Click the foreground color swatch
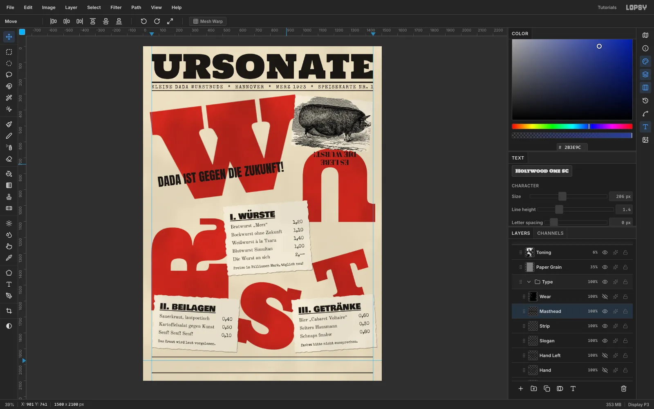The width and height of the screenshot is (654, 409). coord(22,32)
